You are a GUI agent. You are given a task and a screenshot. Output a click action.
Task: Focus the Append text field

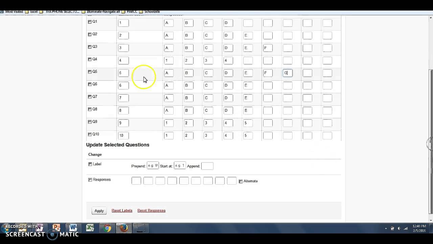pyautogui.click(x=207, y=166)
